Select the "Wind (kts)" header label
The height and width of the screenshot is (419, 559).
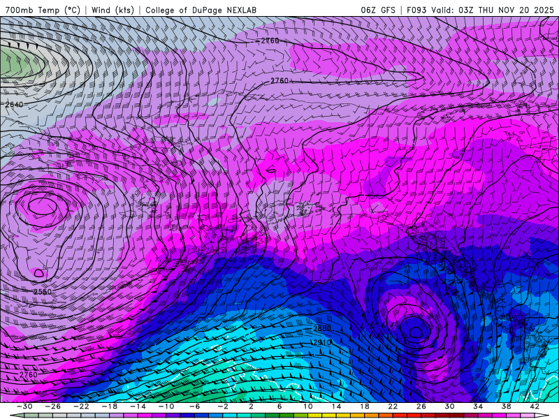click(112, 10)
